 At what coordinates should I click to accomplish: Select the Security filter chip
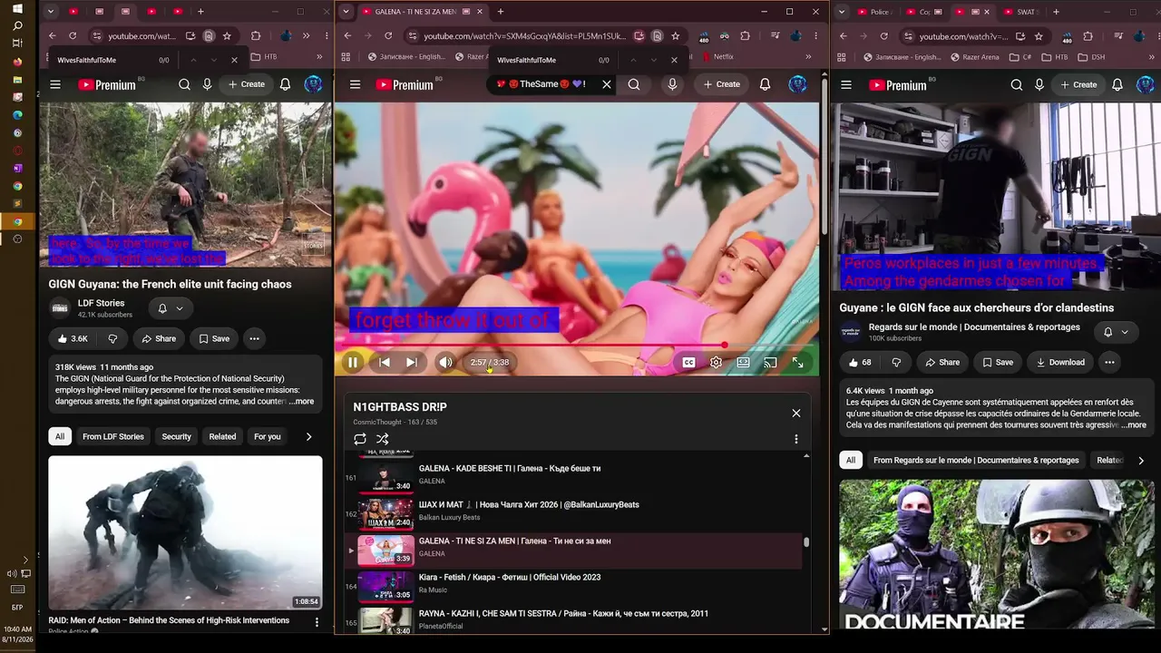pyautogui.click(x=176, y=436)
